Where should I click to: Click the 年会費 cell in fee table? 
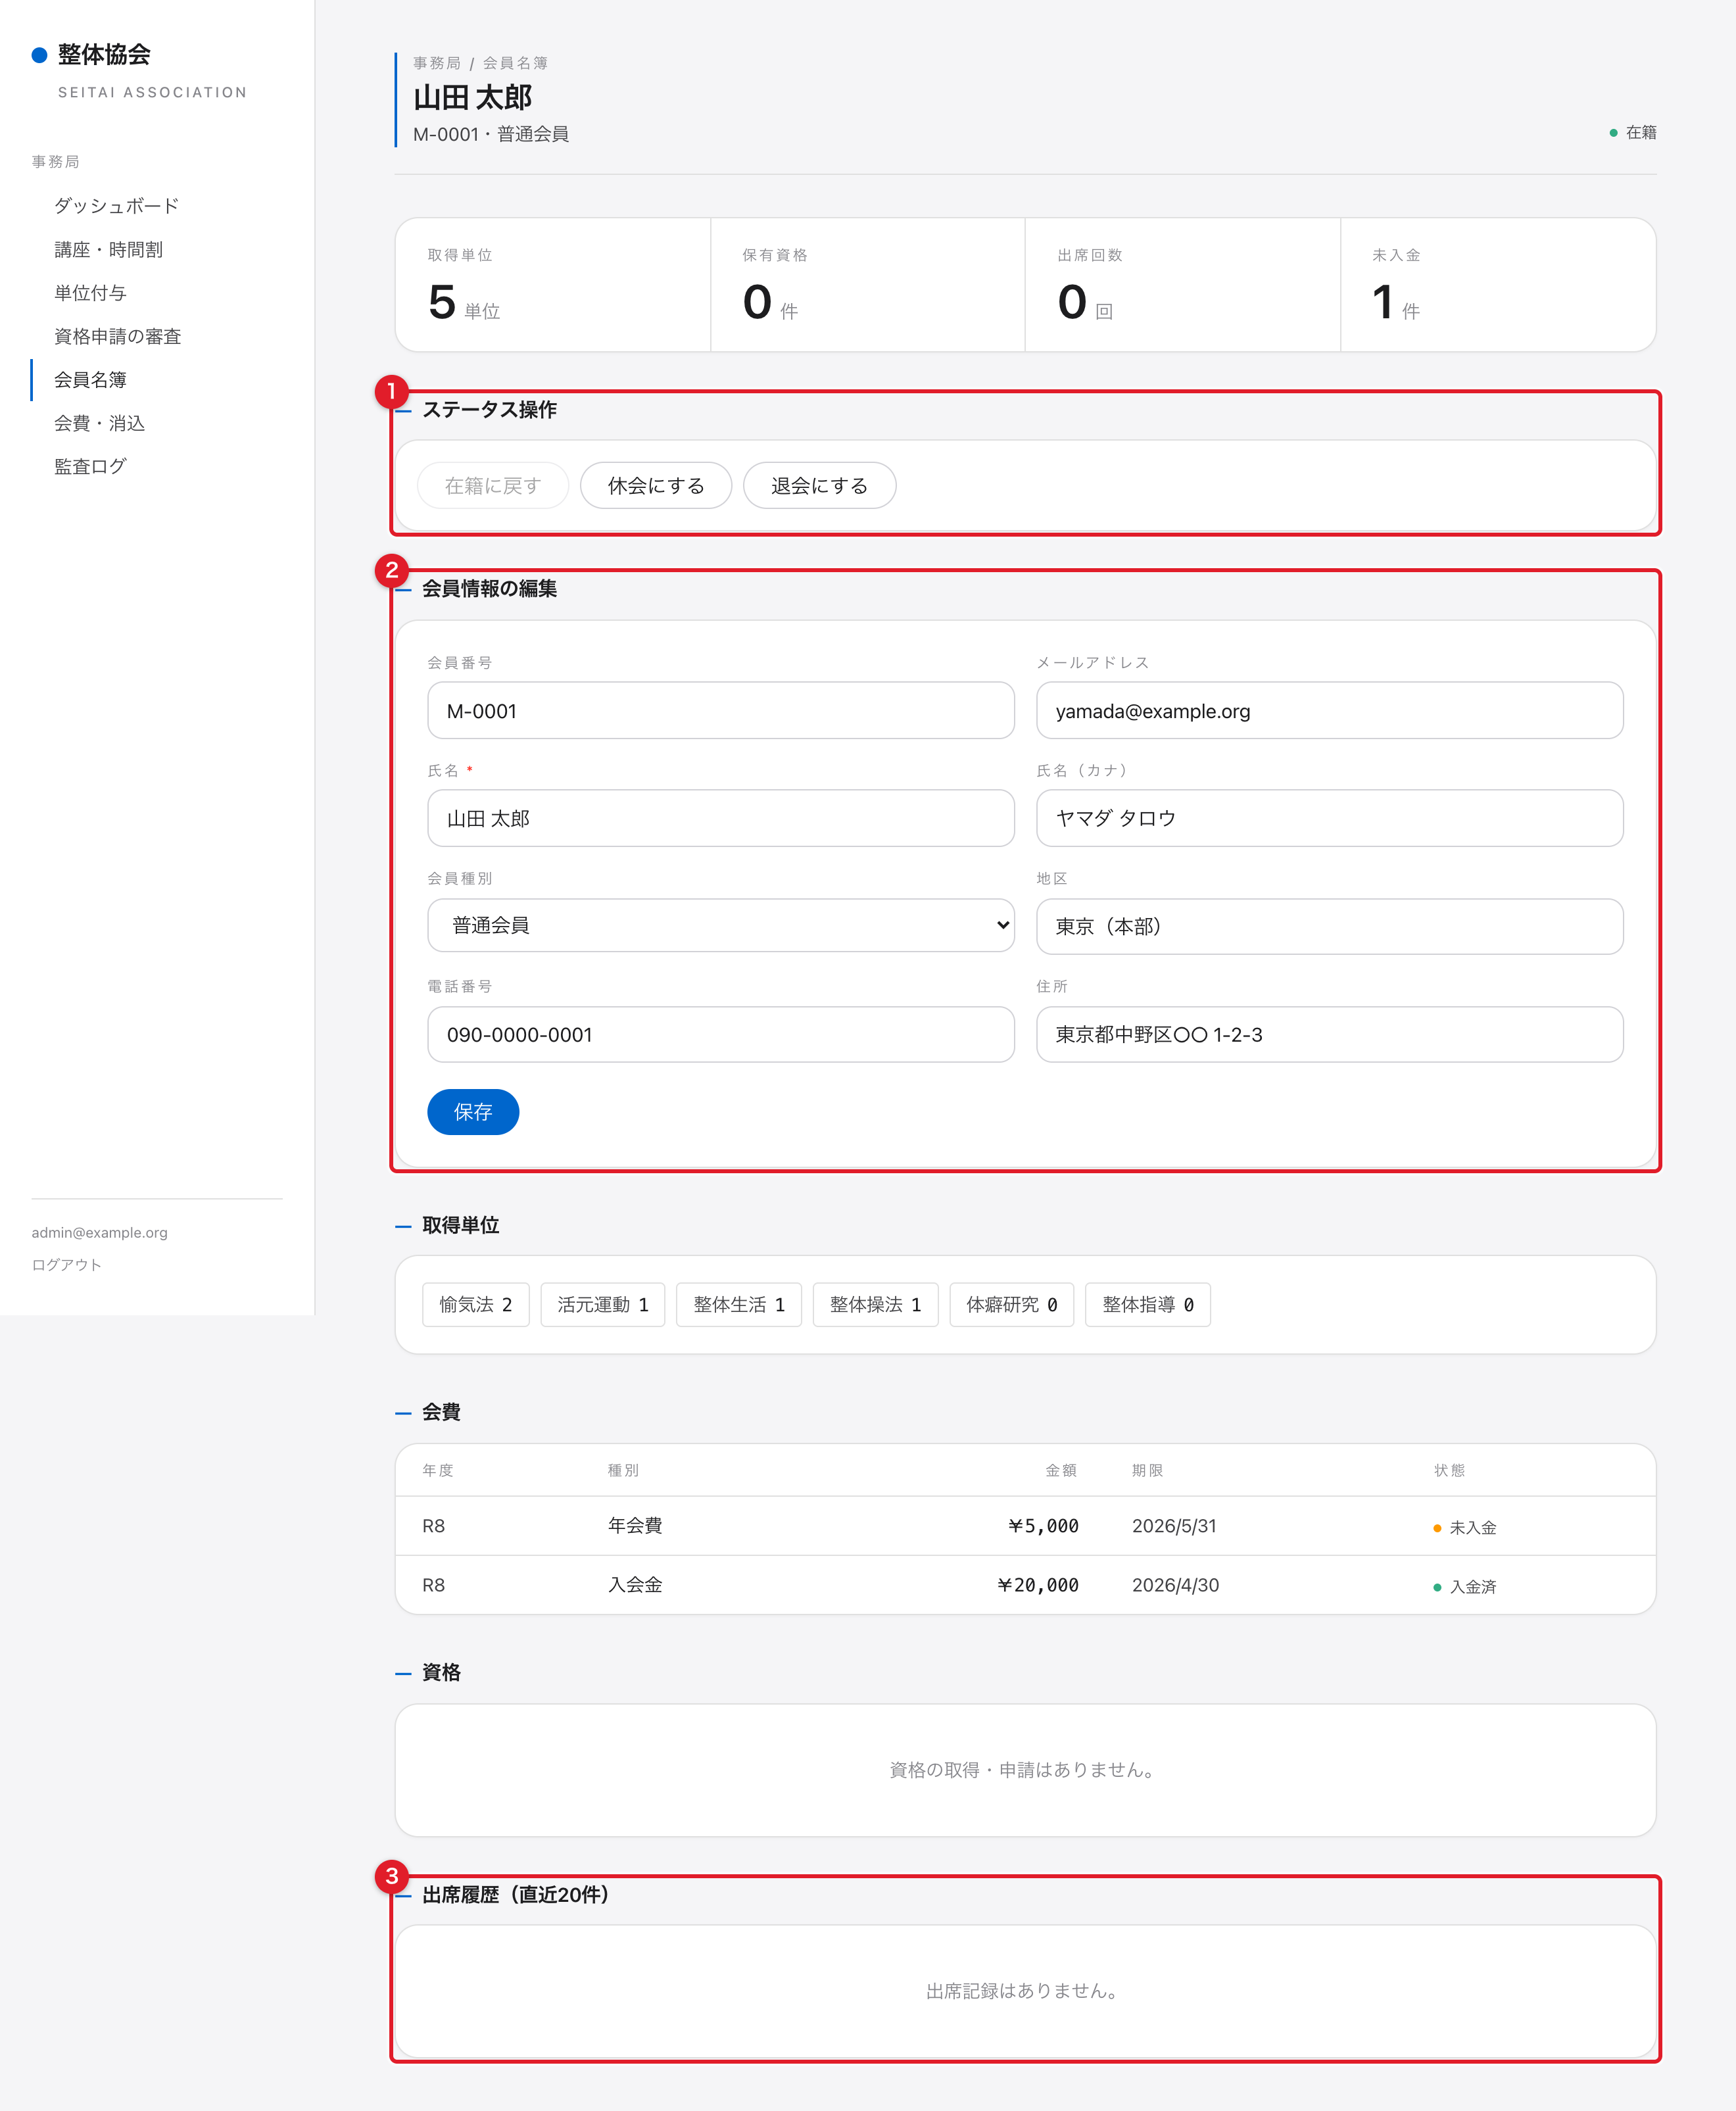(635, 1526)
